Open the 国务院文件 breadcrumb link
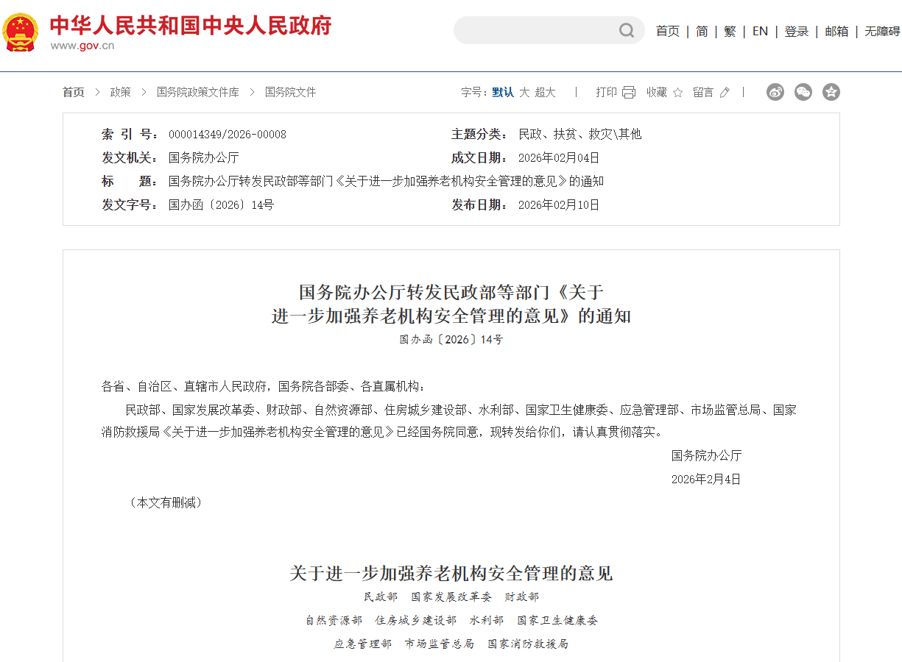The image size is (902, 662). tap(289, 91)
